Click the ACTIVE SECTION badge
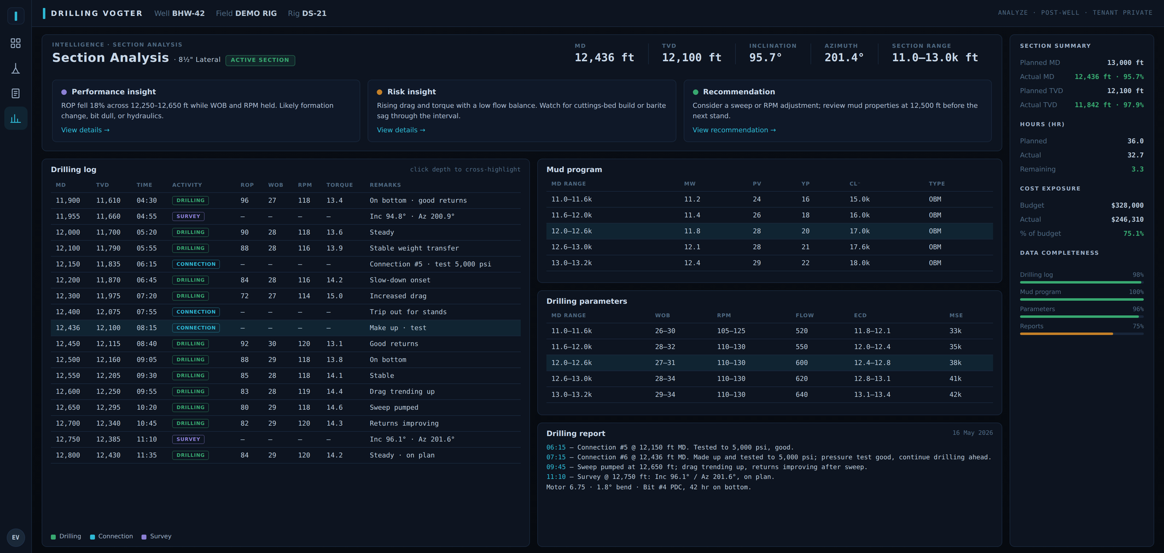1164x553 pixels. click(x=260, y=60)
